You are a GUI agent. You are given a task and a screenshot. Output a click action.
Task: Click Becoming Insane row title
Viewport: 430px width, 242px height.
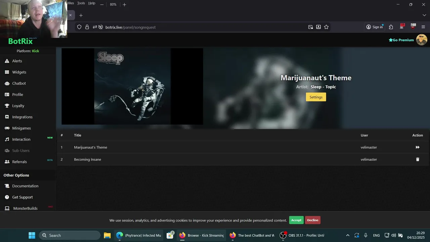[88, 159]
